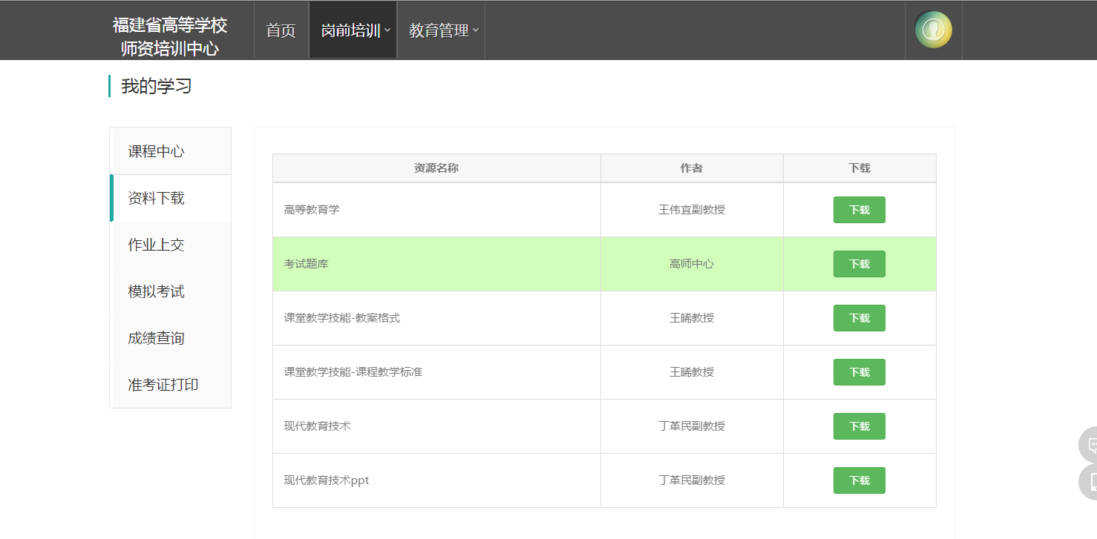The image size is (1097, 539).
Task: Open 准考证打印 in the sidebar
Action: (x=163, y=385)
